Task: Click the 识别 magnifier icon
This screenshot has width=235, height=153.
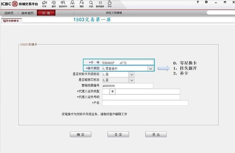Action: (91, 4)
